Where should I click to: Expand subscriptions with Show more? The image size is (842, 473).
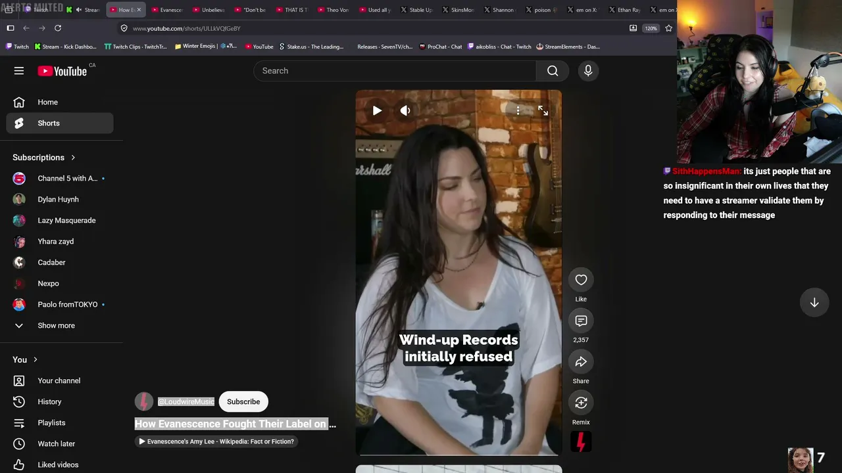coord(60,326)
